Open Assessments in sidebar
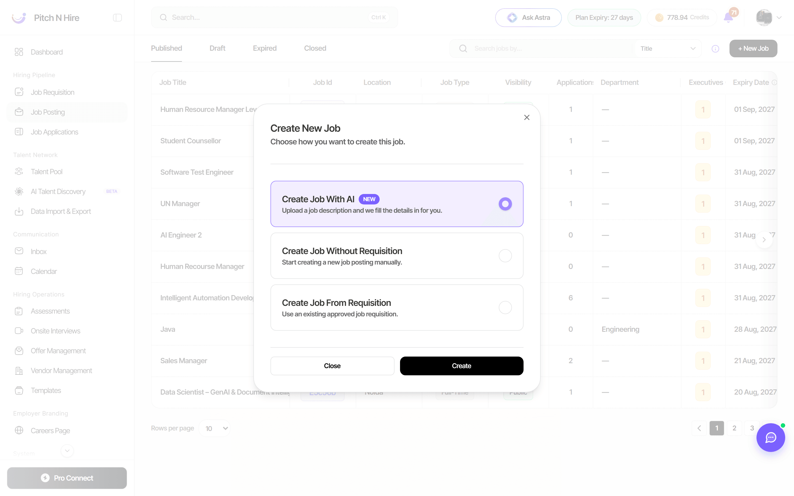This screenshot has height=496, width=794. (x=67, y=311)
